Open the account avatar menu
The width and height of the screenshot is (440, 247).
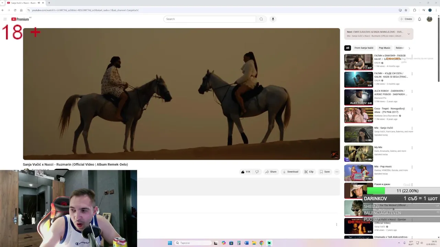click(x=429, y=19)
